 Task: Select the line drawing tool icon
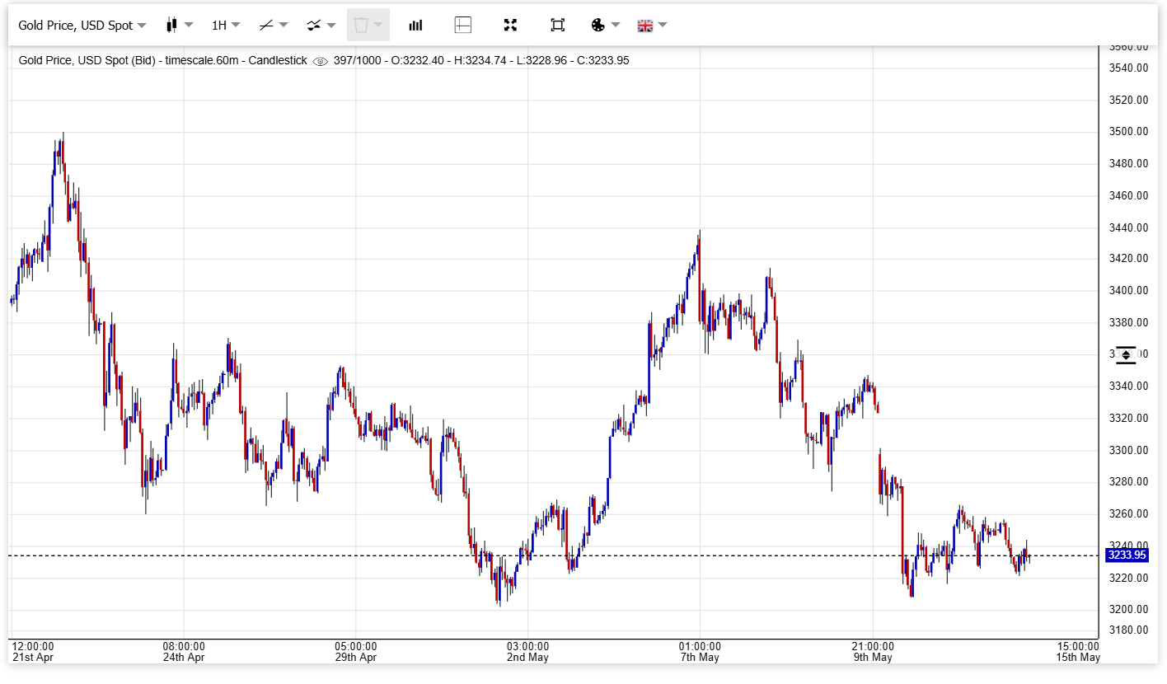pos(266,25)
